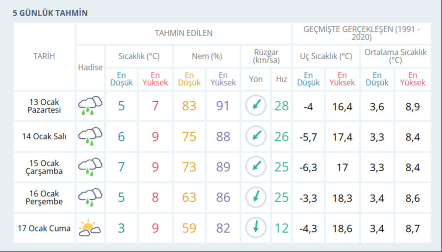This screenshot has height=252, width=442.
Task: Click the extreme high value 18,3
Action: (x=342, y=199)
